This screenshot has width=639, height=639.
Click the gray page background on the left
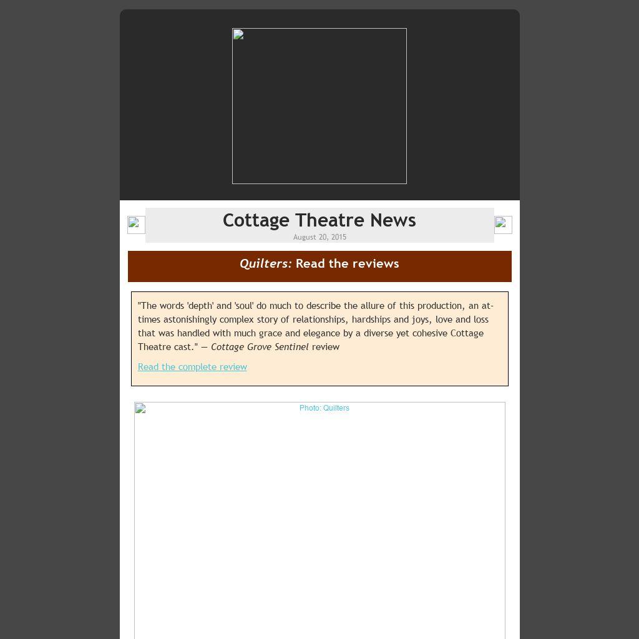[59, 312]
